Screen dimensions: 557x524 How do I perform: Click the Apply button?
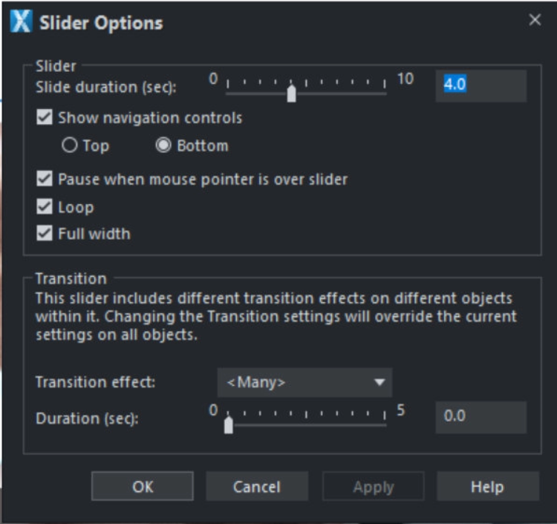[x=373, y=487]
